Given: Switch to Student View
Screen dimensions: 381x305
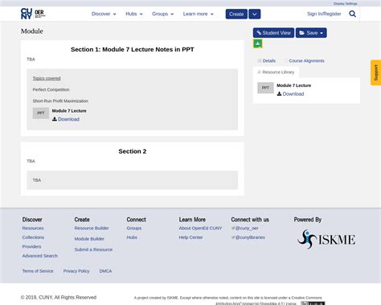Looking at the screenshot, I should point(273,33).
